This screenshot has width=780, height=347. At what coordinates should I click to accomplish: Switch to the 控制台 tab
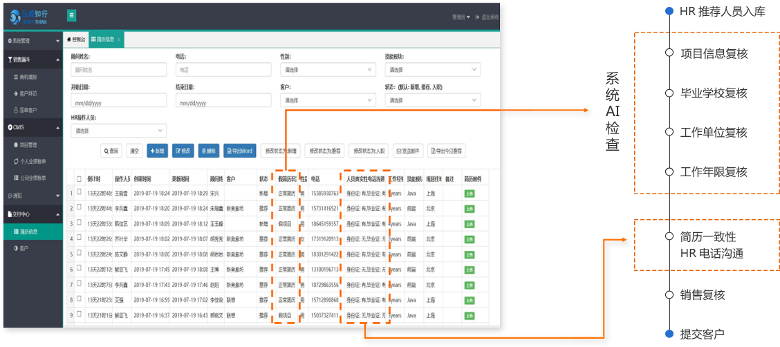pos(75,40)
